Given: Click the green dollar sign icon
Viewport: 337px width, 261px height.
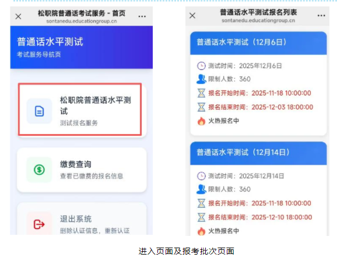Looking at the screenshot, I should pyautogui.click(x=39, y=170).
